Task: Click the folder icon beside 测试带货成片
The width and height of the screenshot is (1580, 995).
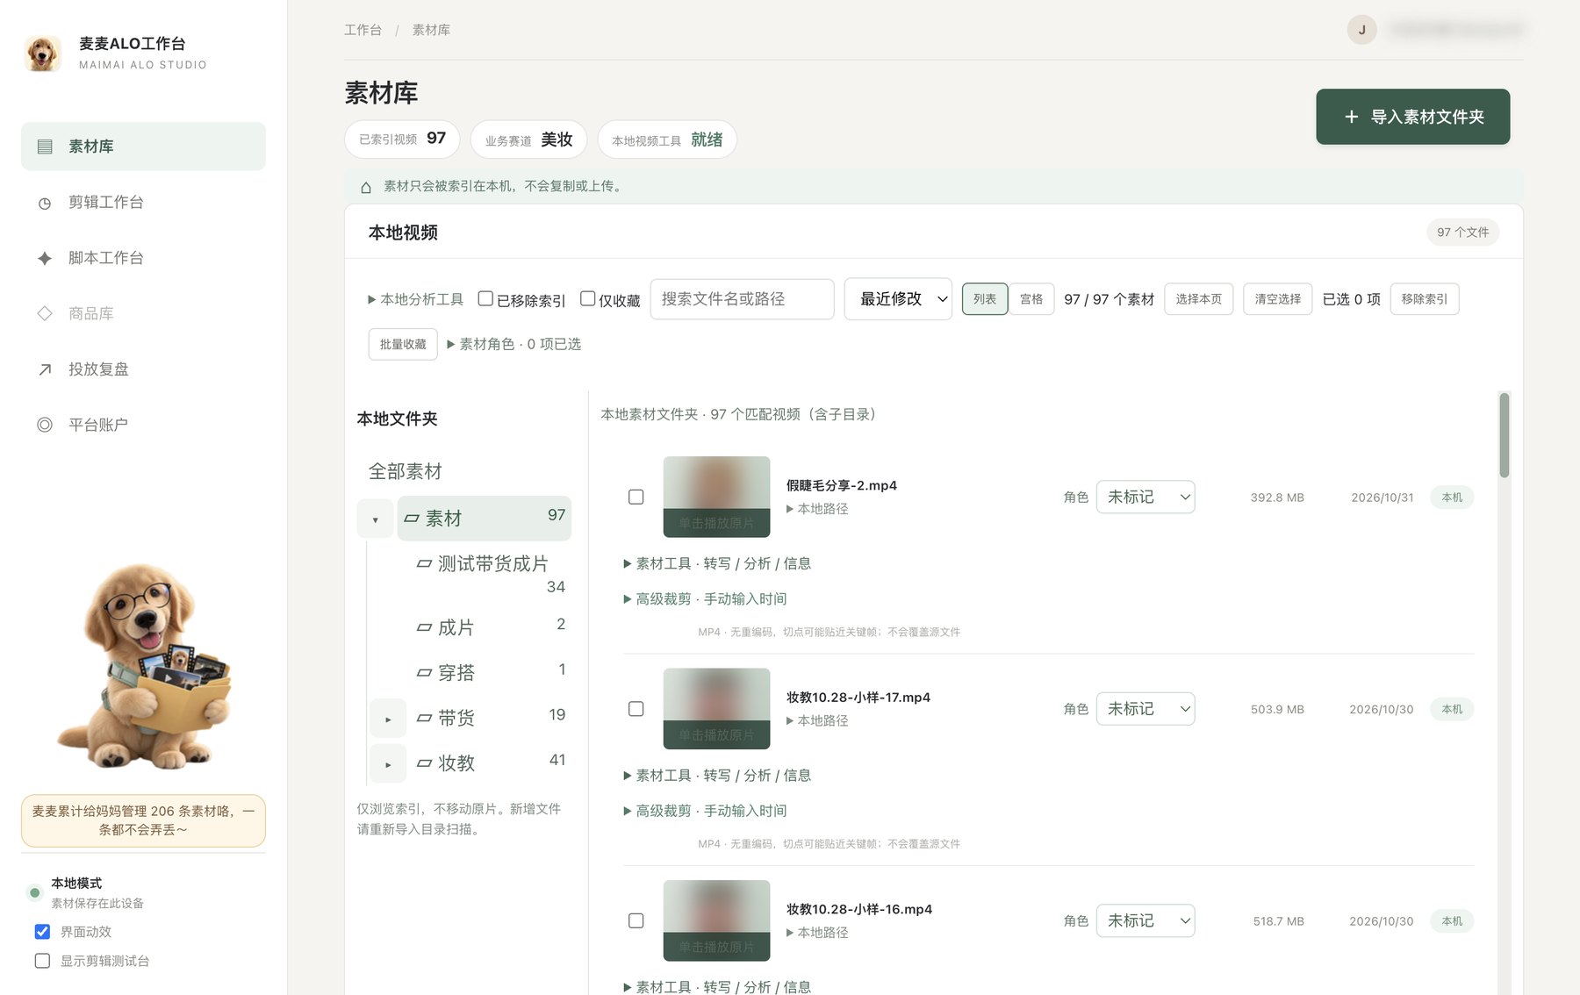Action: coord(424,563)
